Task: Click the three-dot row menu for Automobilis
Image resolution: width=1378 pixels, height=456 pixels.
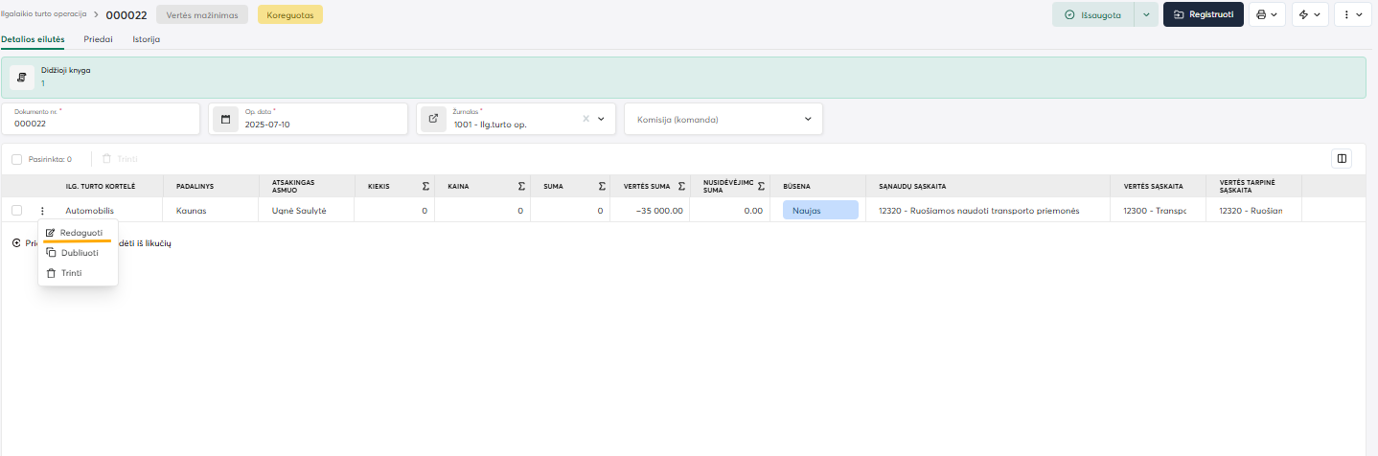Action: [x=42, y=211]
